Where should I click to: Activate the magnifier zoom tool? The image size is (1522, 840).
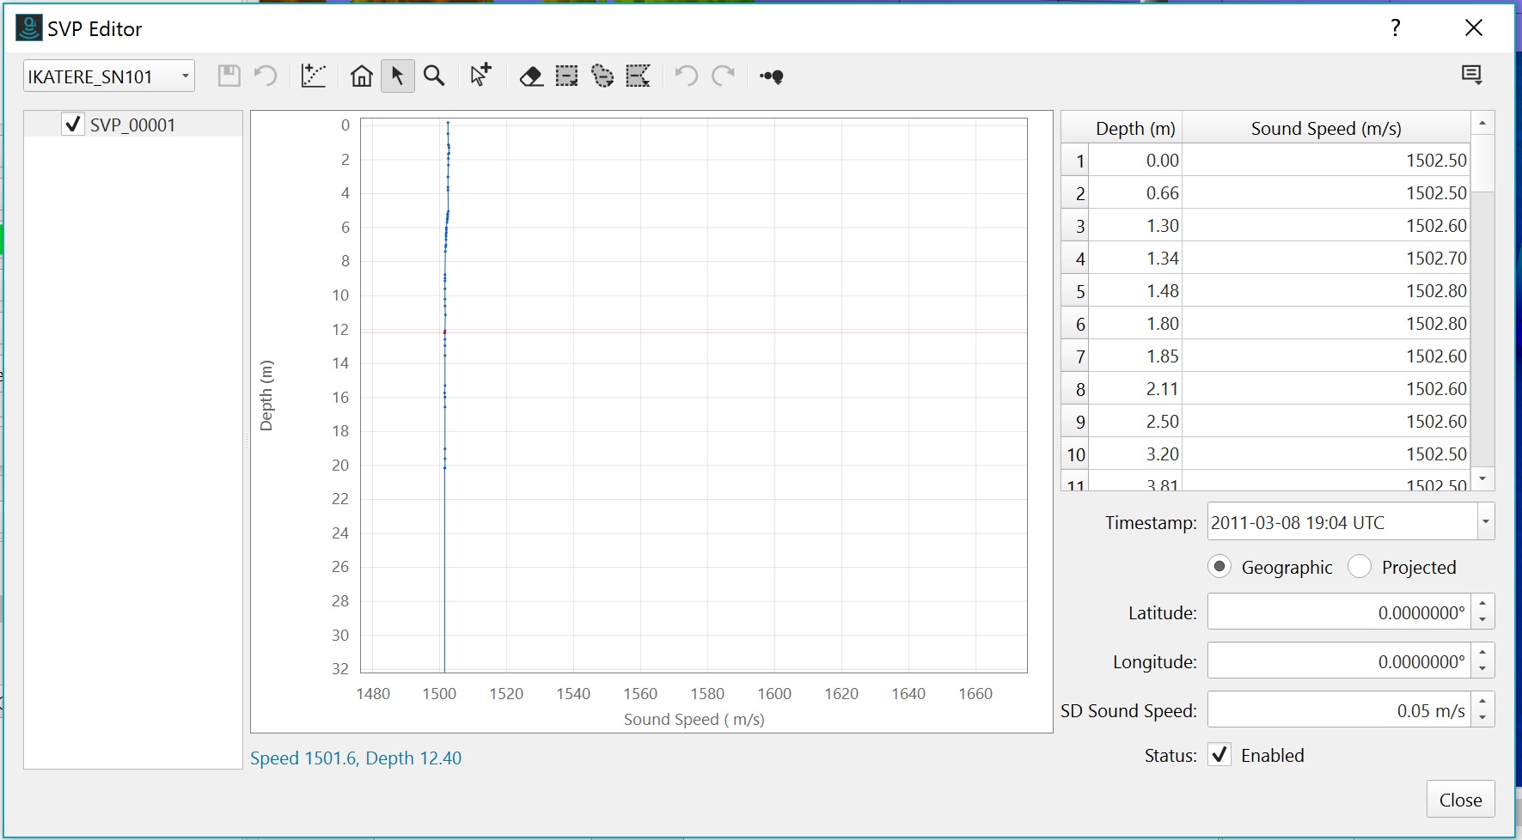[x=435, y=76]
